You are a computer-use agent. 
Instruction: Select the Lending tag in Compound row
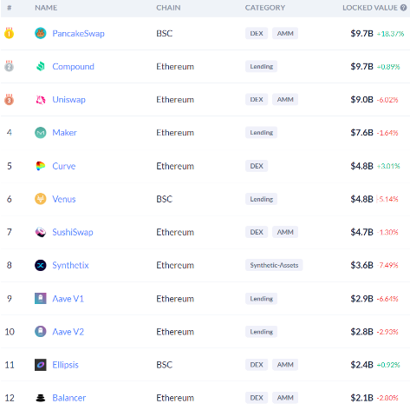point(261,66)
